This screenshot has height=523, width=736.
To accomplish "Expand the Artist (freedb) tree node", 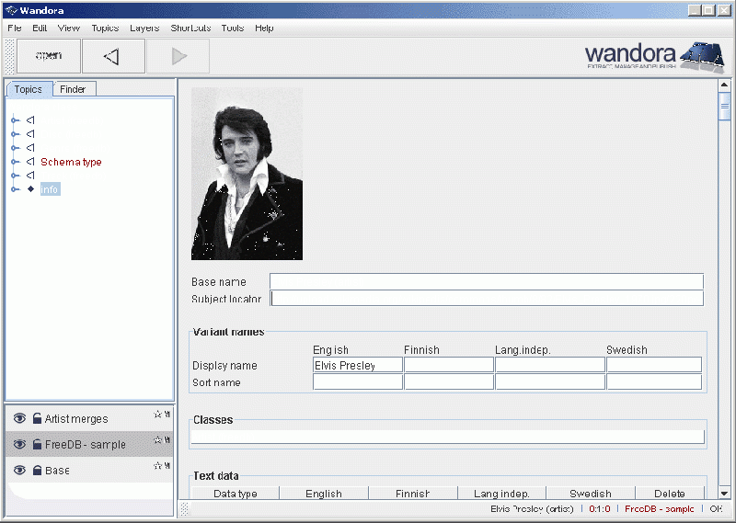I will 15,120.
